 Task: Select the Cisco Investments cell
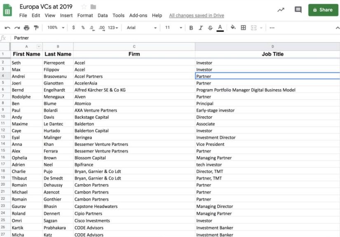coord(134,221)
